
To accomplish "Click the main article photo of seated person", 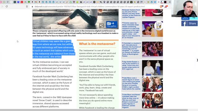I will [x=75, y=19].
